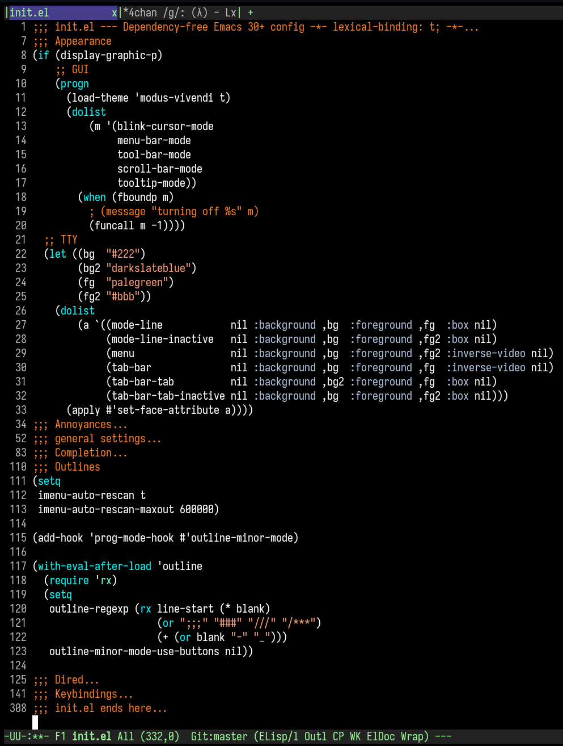Click the display-graphic-p condition
This screenshot has height=746, width=563.
click(108, 55)
